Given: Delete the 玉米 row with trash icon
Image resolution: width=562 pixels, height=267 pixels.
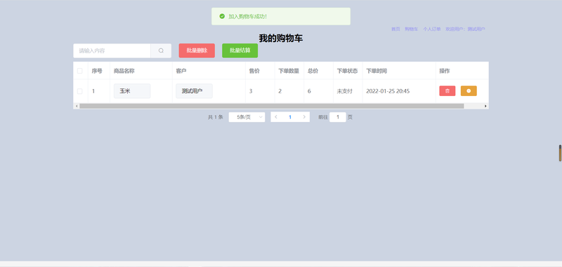Looking at the screenshot, I should point(447,91).
